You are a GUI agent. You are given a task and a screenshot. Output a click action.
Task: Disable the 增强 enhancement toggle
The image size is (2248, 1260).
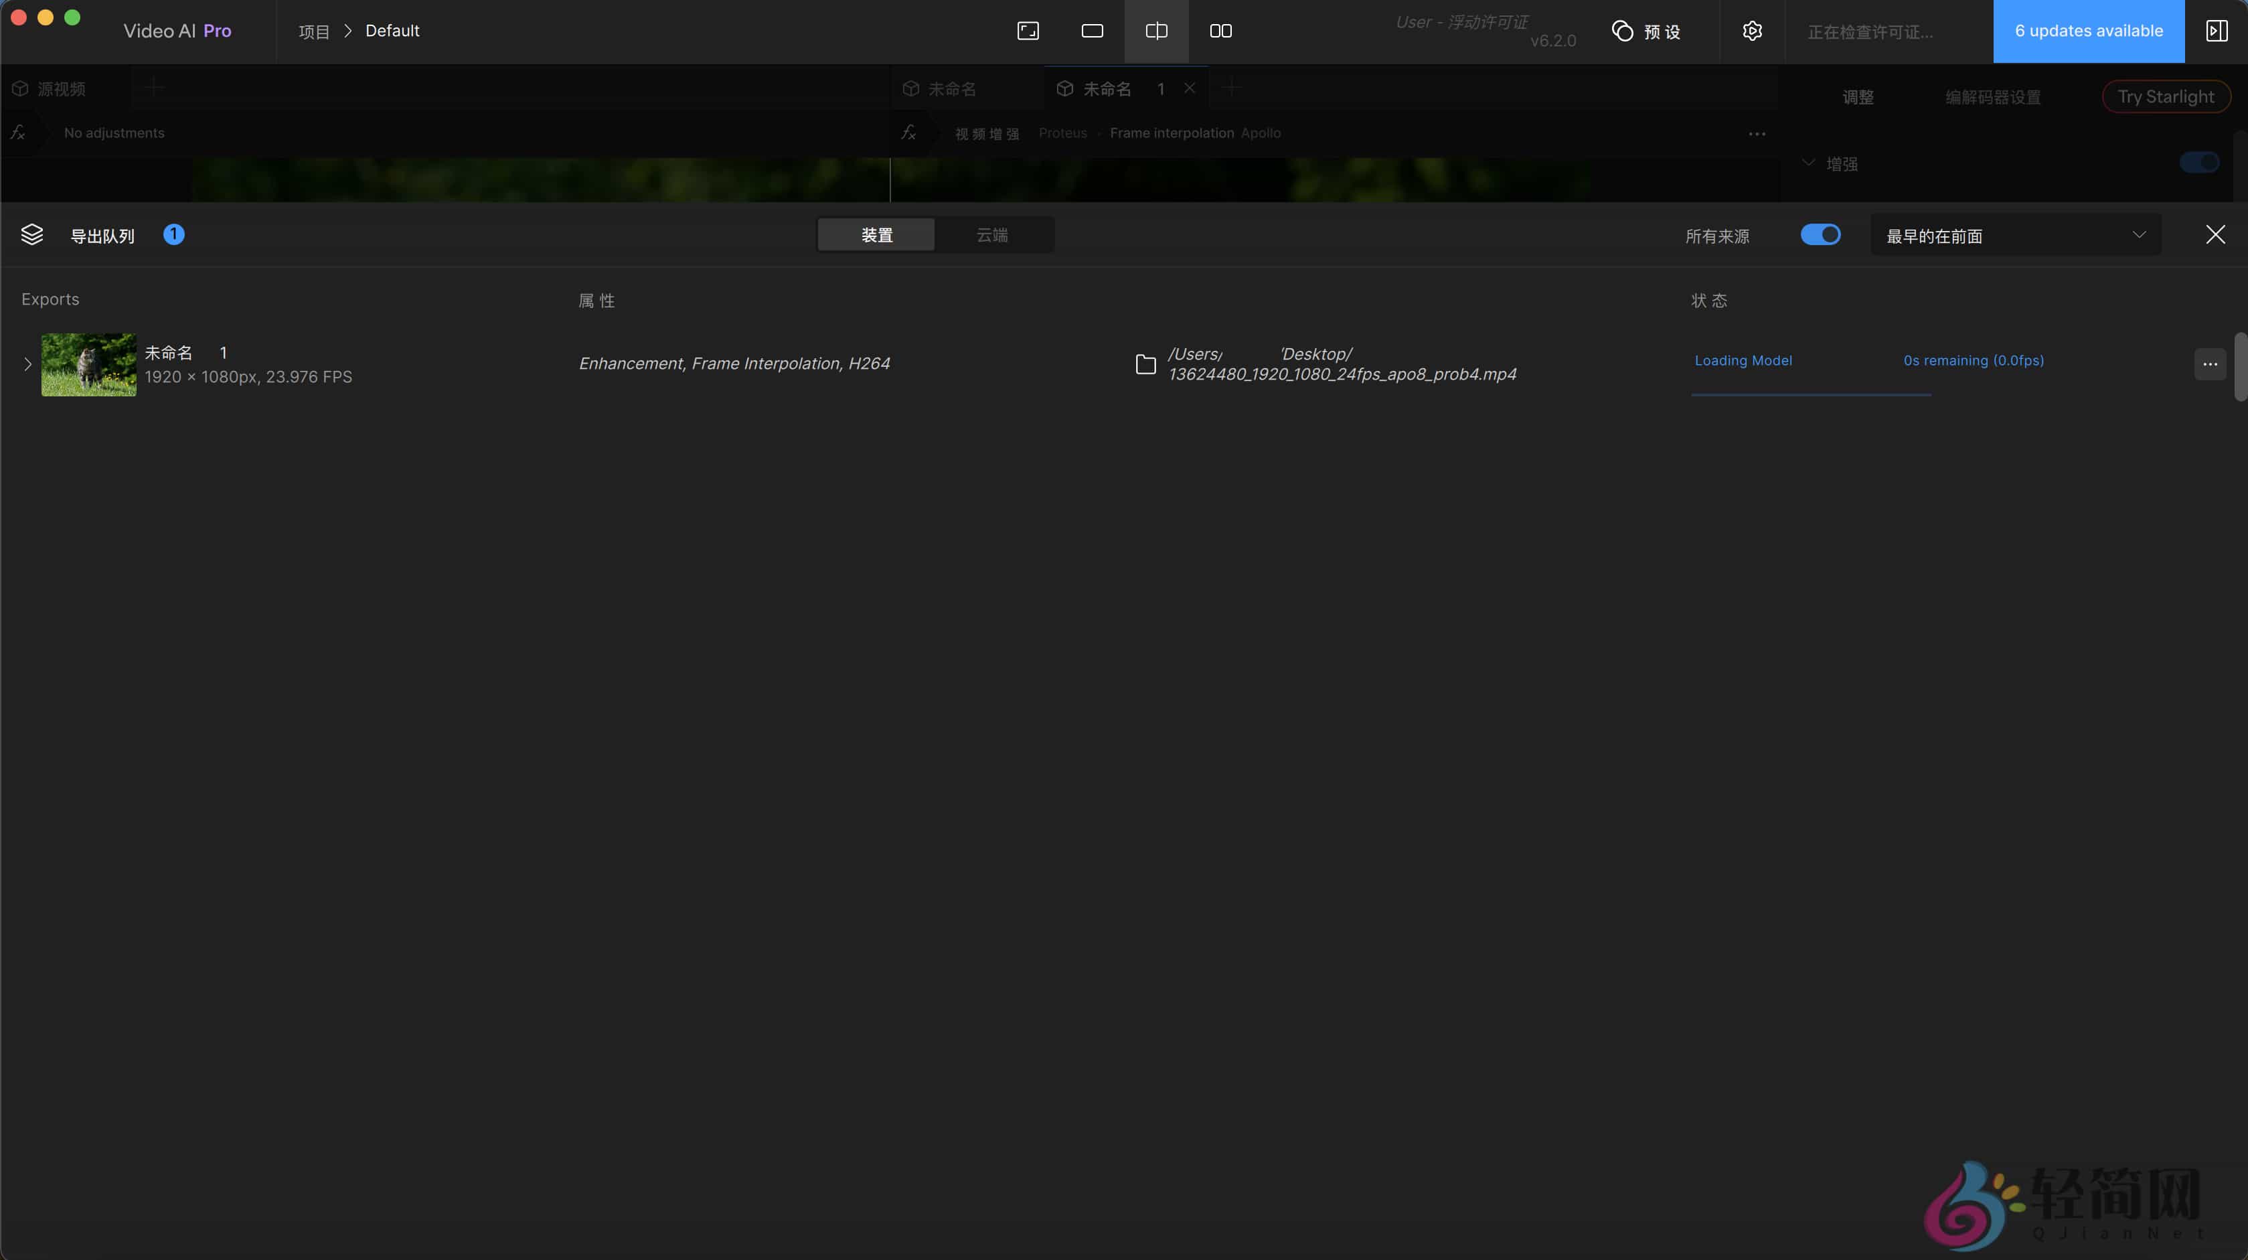[2198, 162]
